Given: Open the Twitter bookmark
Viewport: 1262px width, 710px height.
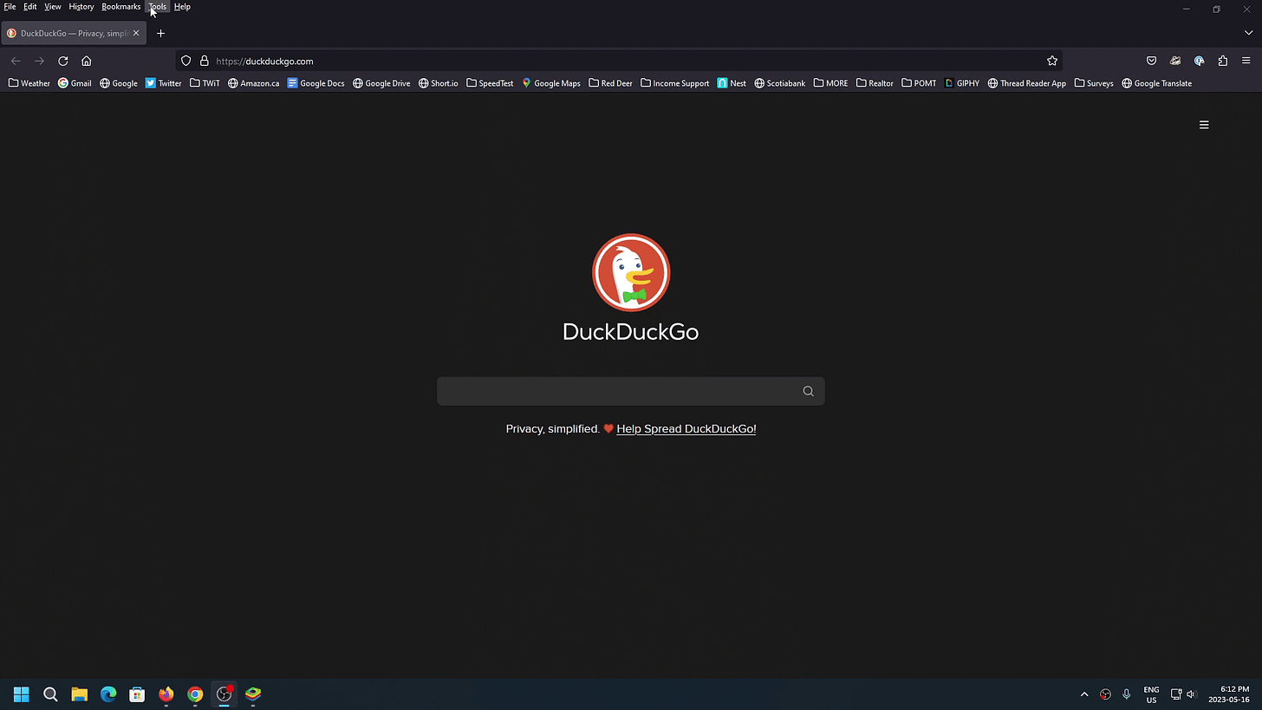Looking at the screenshot, I should tap(163, 83).
